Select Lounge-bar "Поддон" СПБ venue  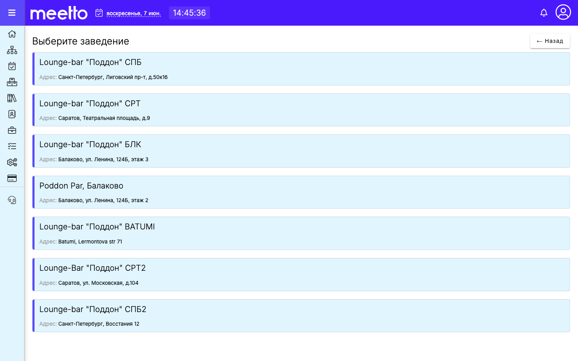(301, 69)
